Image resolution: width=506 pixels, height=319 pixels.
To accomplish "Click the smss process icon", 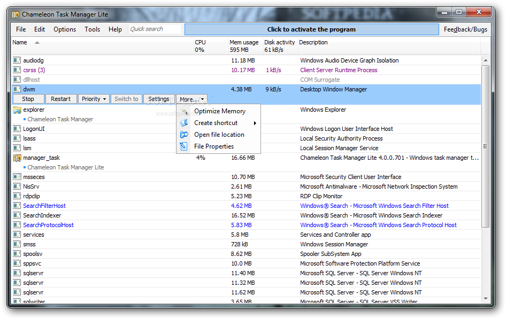I will [x=17, y=244].
